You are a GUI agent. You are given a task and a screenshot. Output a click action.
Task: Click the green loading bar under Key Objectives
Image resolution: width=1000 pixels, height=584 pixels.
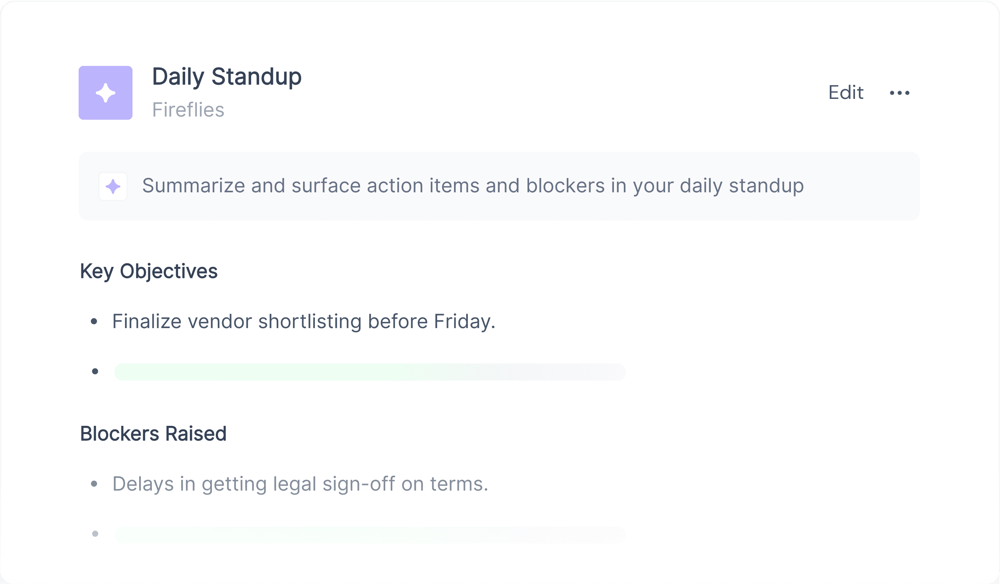click(370, 372)
